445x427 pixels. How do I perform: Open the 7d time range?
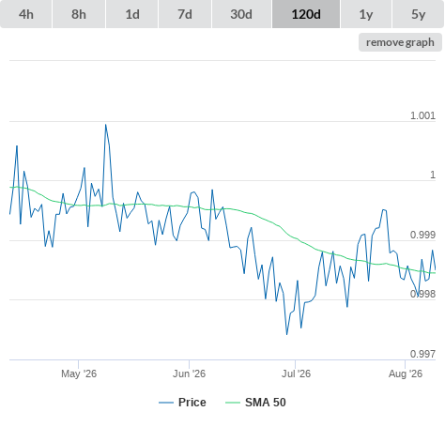point(185,14)
